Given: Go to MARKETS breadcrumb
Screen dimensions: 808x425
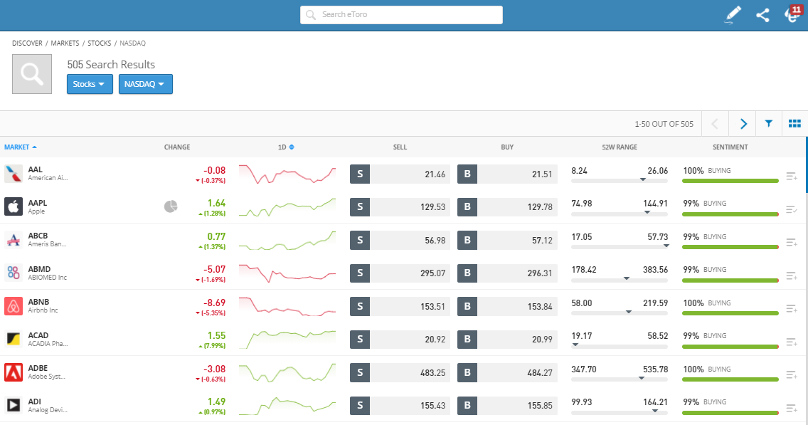Looking at the screenshot, I should pyautogui.click(x=65, y=43).
